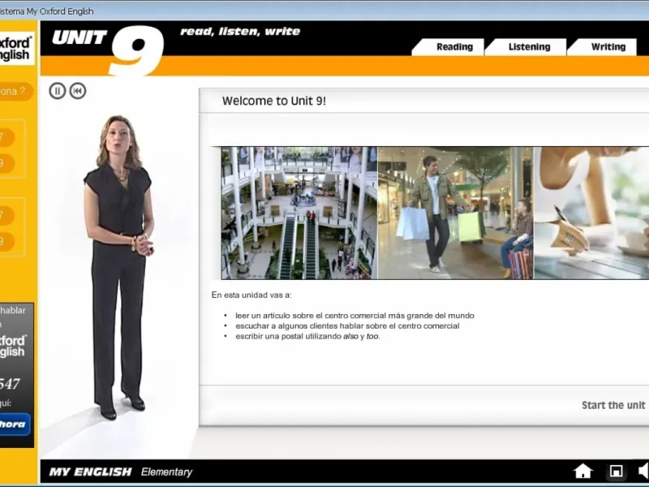649x487 pixels.
Task: Click the MY ENGLISH label in footer
Action: point(90,472)
